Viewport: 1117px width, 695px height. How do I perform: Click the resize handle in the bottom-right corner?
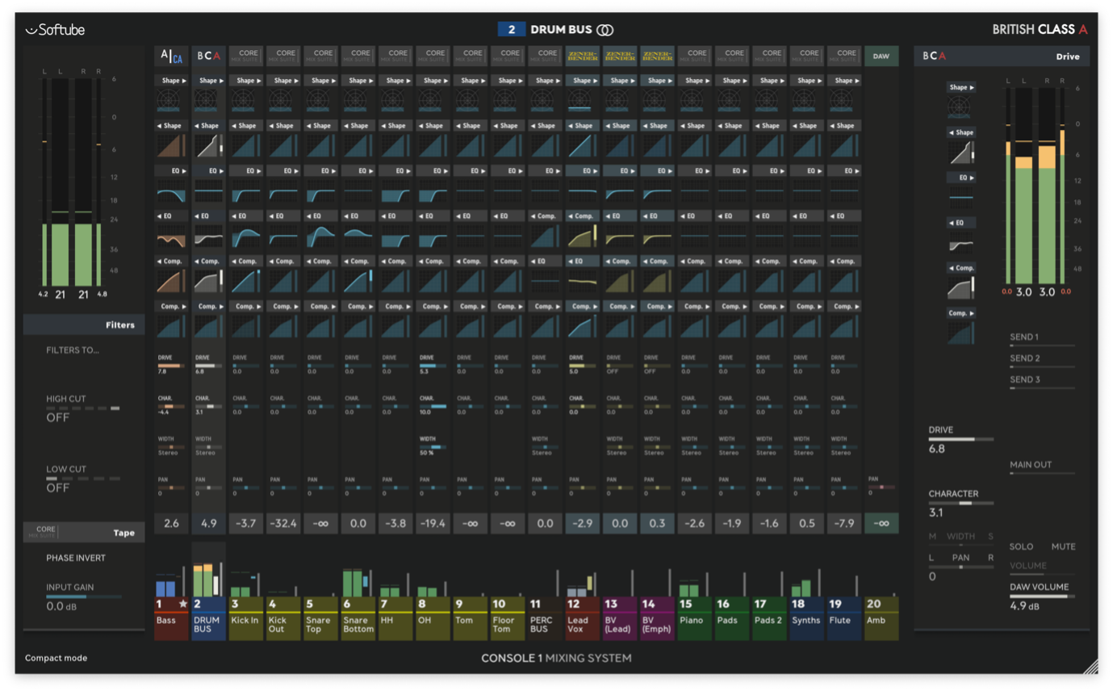click(1091, 665)
